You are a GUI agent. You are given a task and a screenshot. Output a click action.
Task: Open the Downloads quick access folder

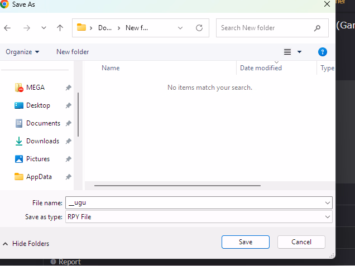click(42, 141)
